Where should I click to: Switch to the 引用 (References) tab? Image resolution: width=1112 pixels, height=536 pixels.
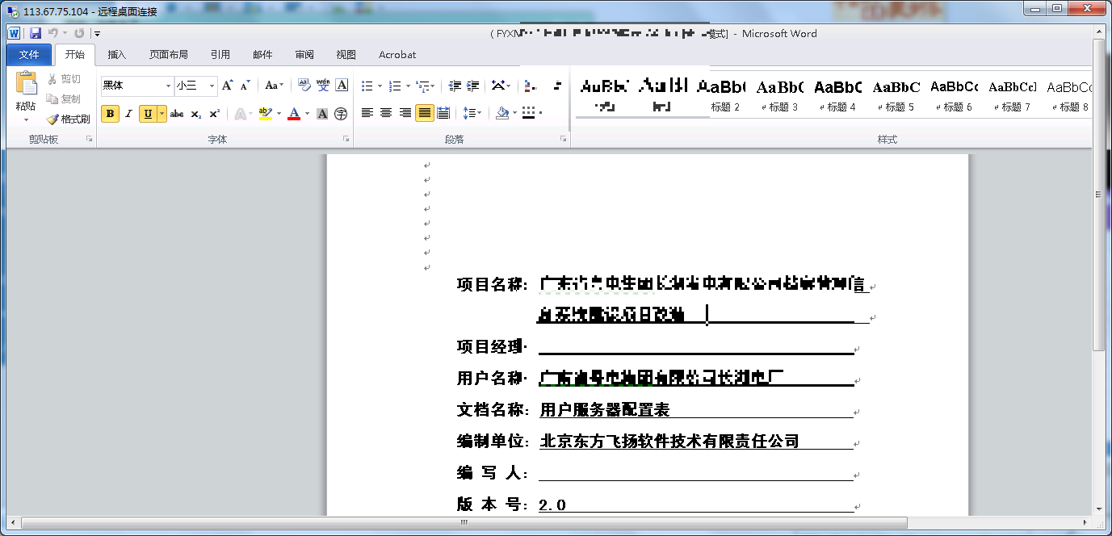[x=220, y=55]
